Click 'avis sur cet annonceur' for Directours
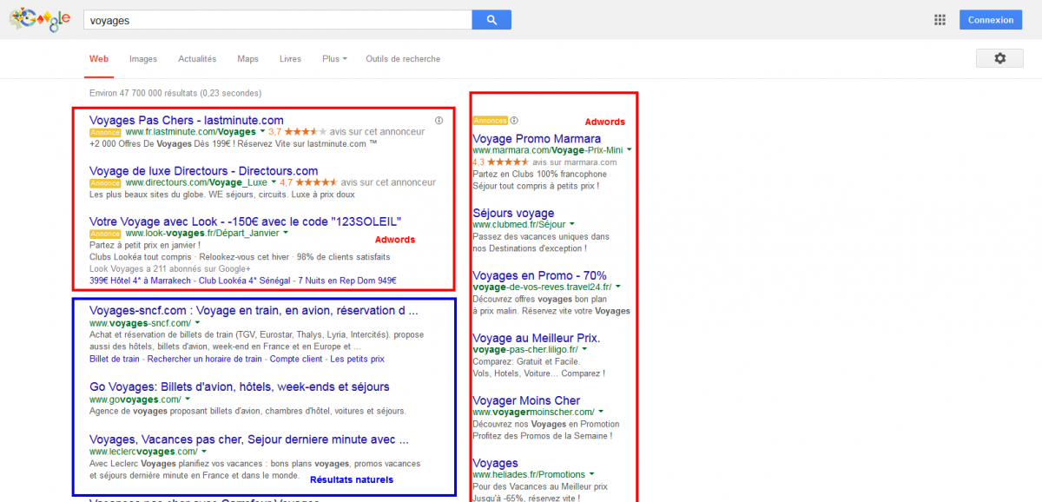The height and width of the screenshot is (502, 1042). [x=388, y=182]
